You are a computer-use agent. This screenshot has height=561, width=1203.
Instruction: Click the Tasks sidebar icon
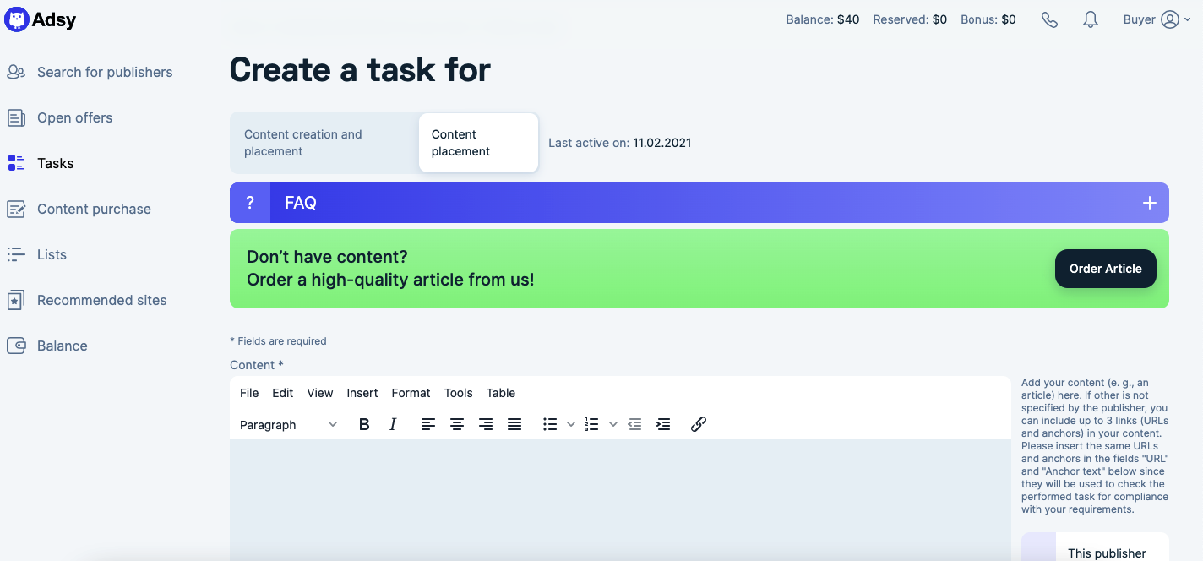[16, 163]
